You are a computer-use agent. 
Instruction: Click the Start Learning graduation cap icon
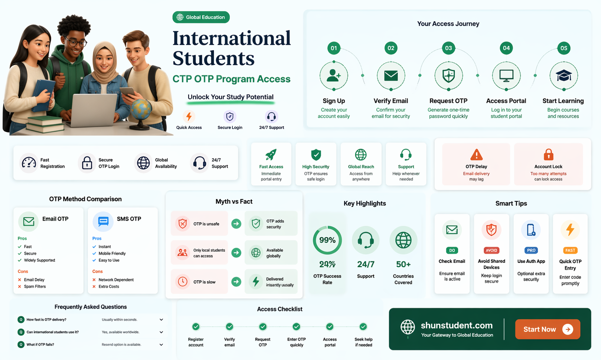(564, 76)
